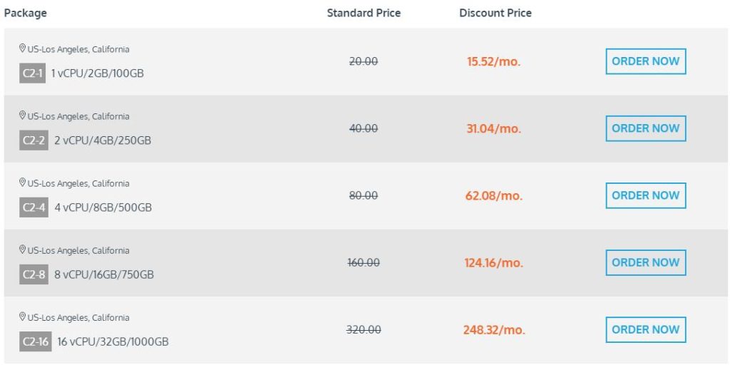Select the C2-16 package badge
This screenshot has width=730, height=365.
(x=36, y=341)
